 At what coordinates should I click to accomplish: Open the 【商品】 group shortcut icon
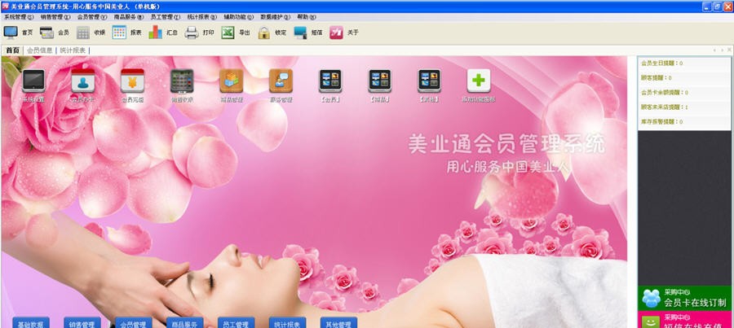coord(379,81)
